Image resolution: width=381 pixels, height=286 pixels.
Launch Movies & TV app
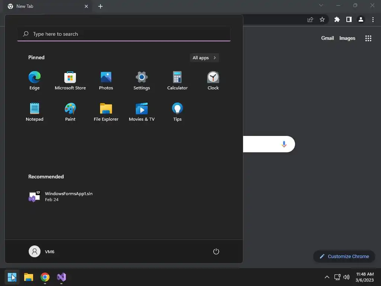point(142,112)
